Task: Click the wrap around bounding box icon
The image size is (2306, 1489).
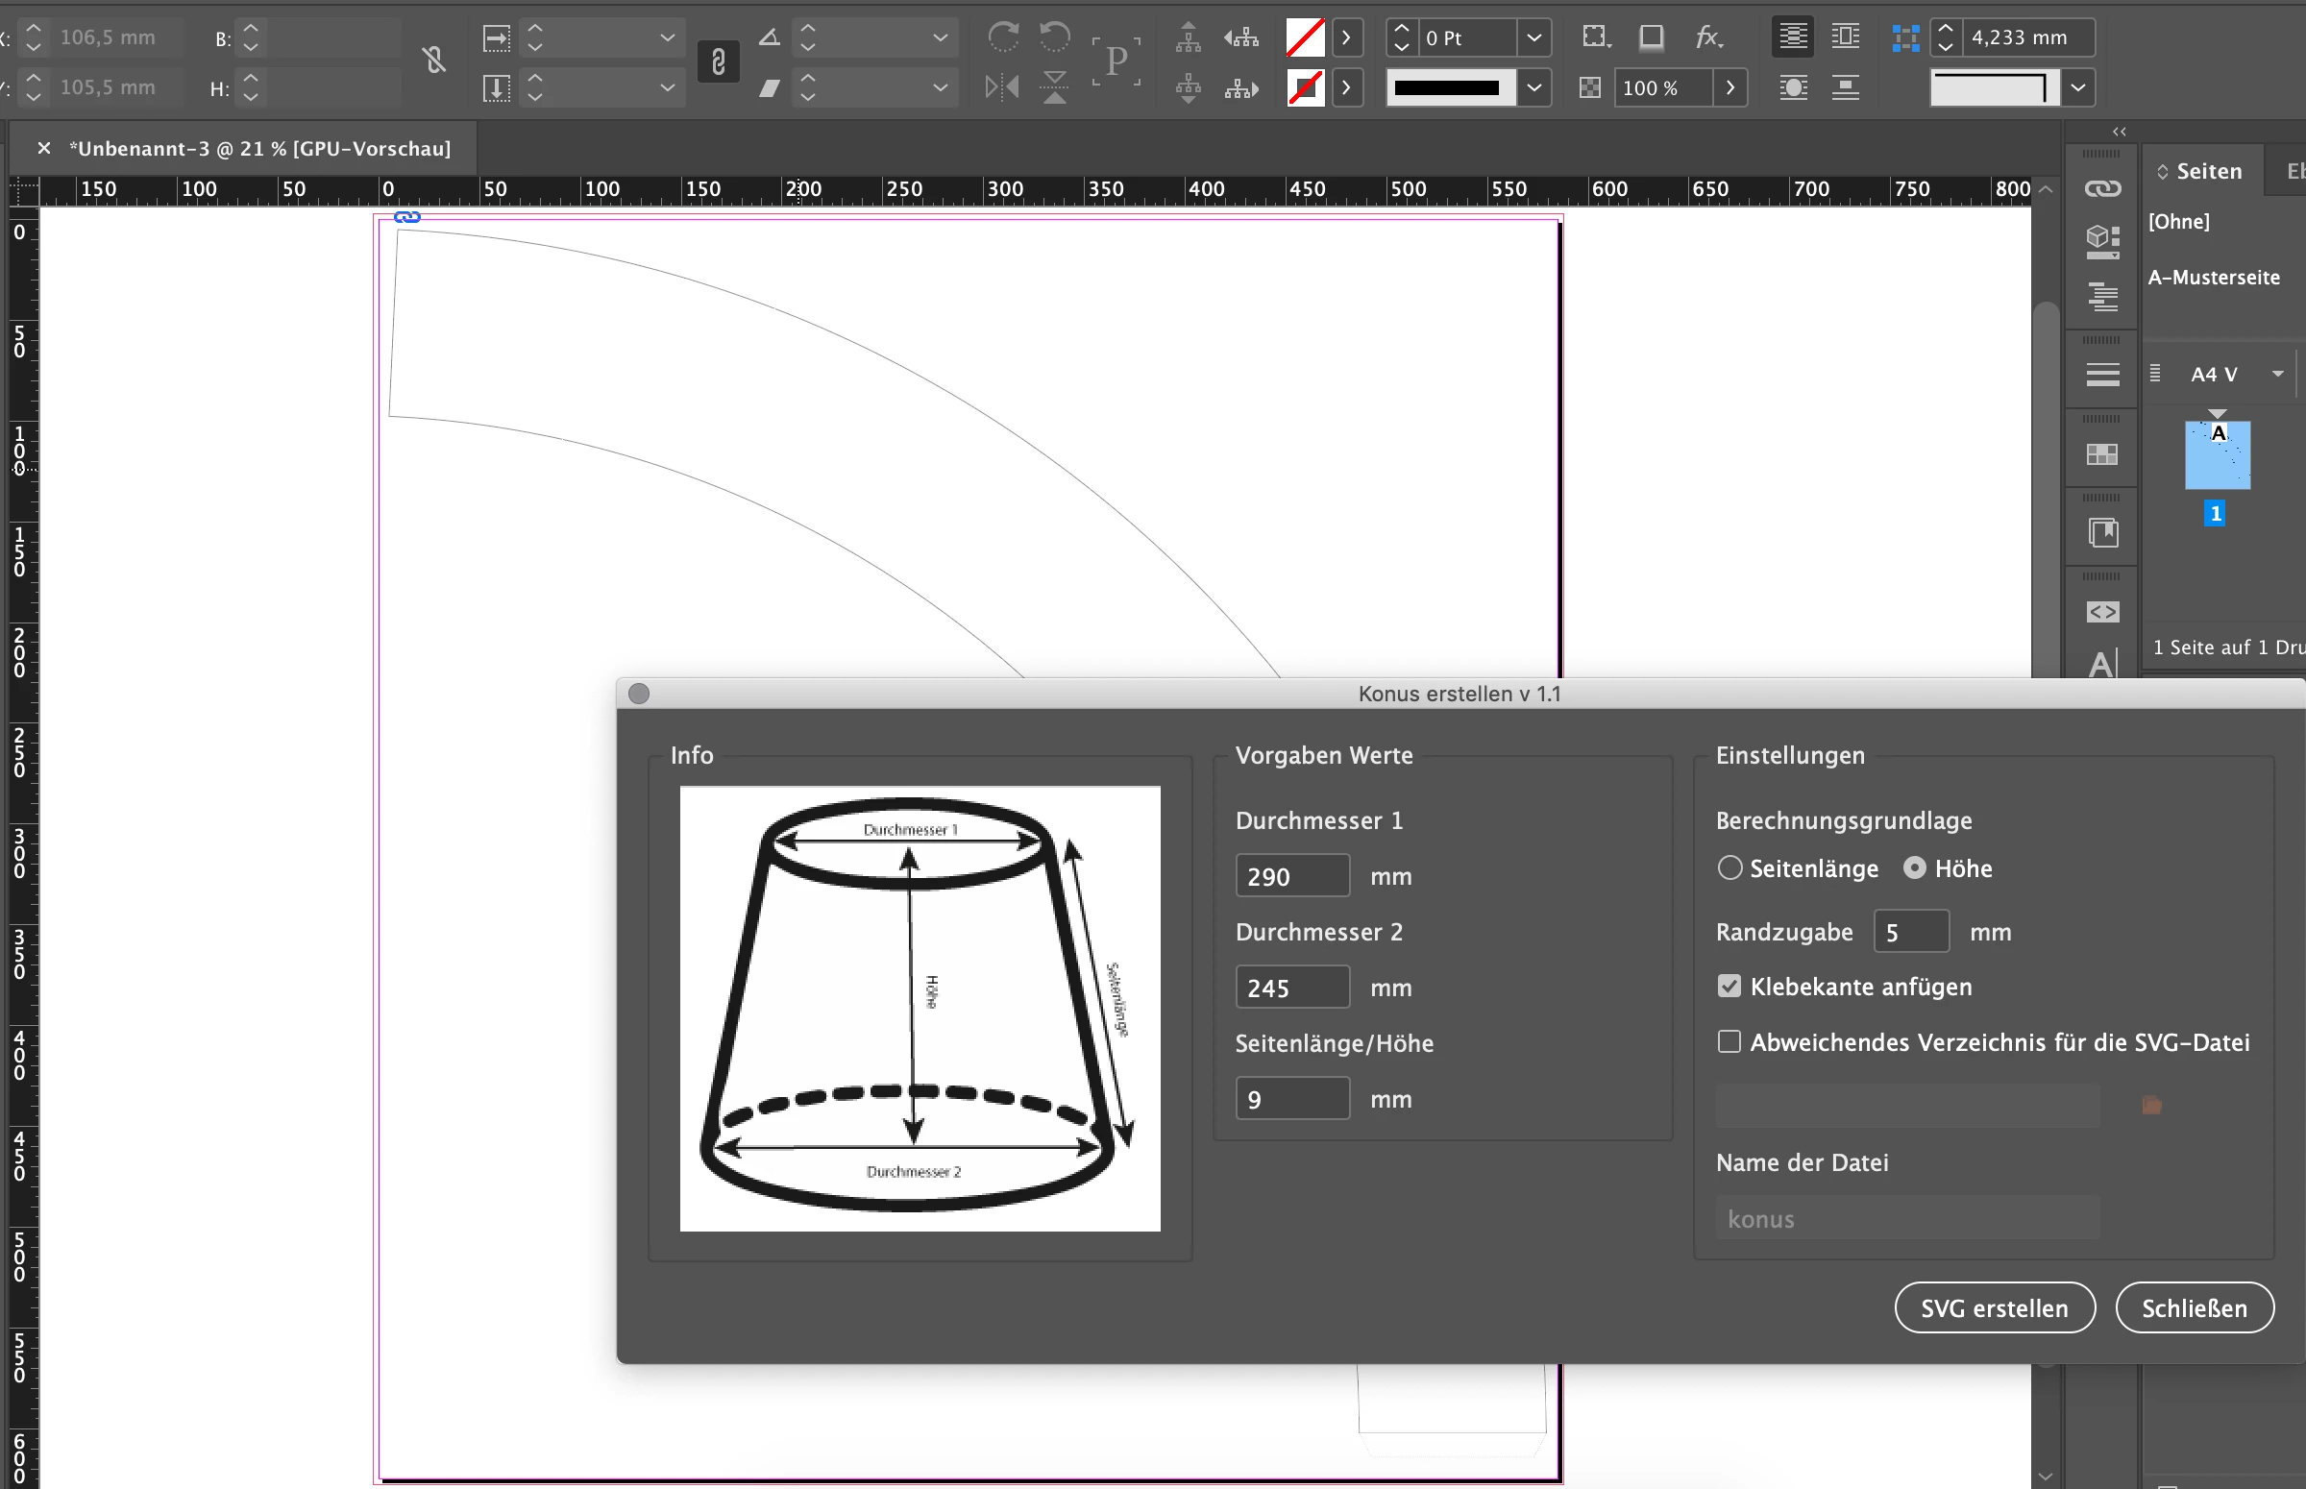Action: click(x=1845, y=37)
